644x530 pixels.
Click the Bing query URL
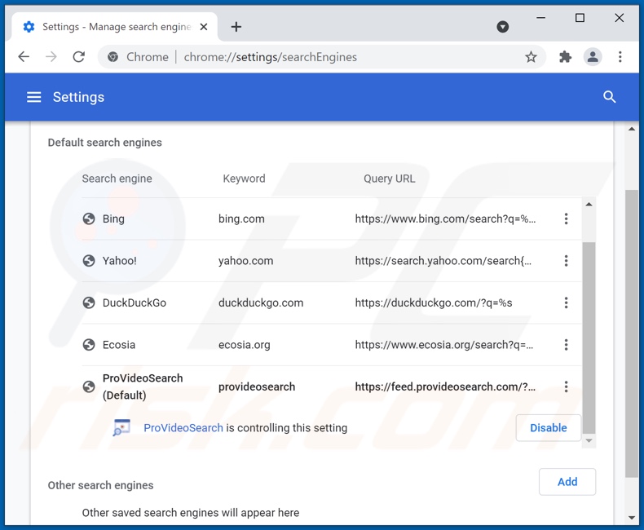[x=445, y=219]
